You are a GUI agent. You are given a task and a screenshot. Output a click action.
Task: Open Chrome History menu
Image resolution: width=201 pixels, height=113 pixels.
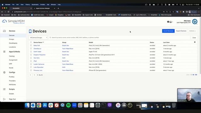point(28,5)
